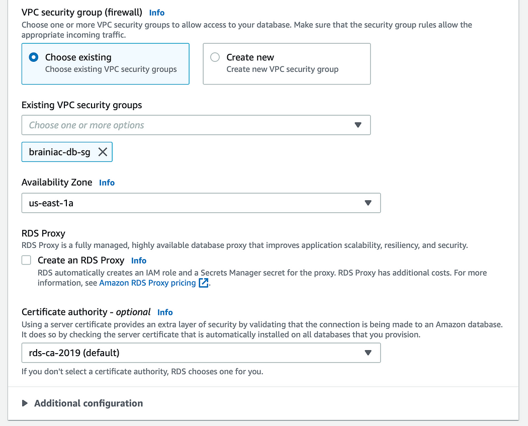Select the Create new radio button
Viewport: 528px width, 426px height.
[x=215, y=57]
